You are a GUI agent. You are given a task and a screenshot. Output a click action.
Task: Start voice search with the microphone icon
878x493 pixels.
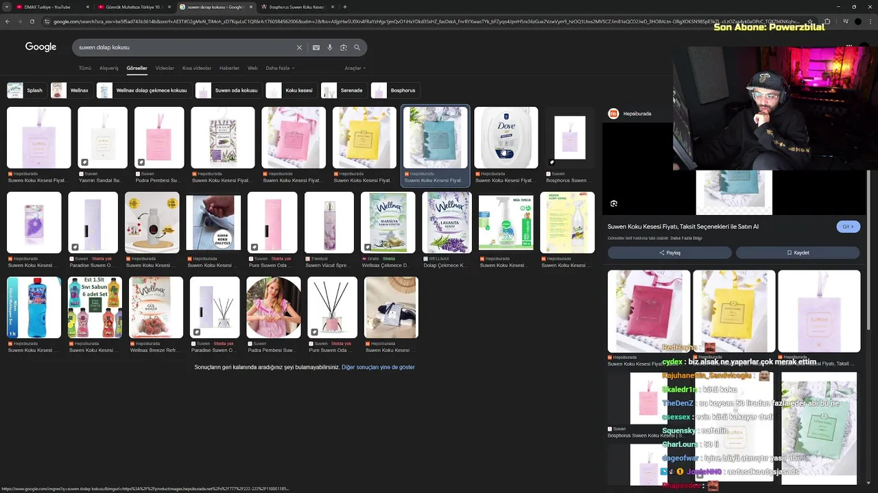[330, 47]
